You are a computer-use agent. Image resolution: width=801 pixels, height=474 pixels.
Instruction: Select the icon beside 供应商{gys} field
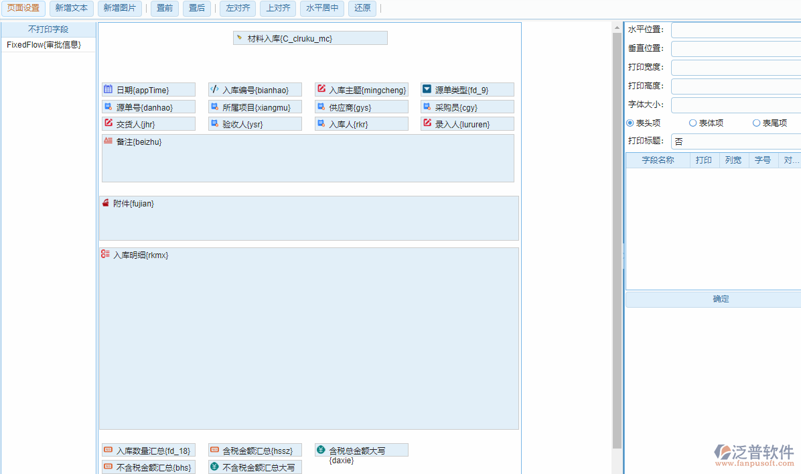[320, 106]
